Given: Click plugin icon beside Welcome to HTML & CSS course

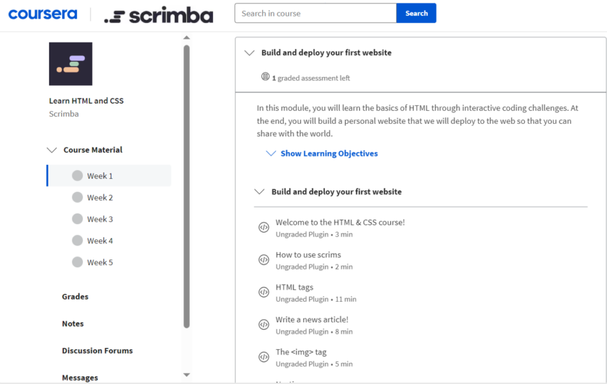Looking at the screenshot, I should (264, 228).
